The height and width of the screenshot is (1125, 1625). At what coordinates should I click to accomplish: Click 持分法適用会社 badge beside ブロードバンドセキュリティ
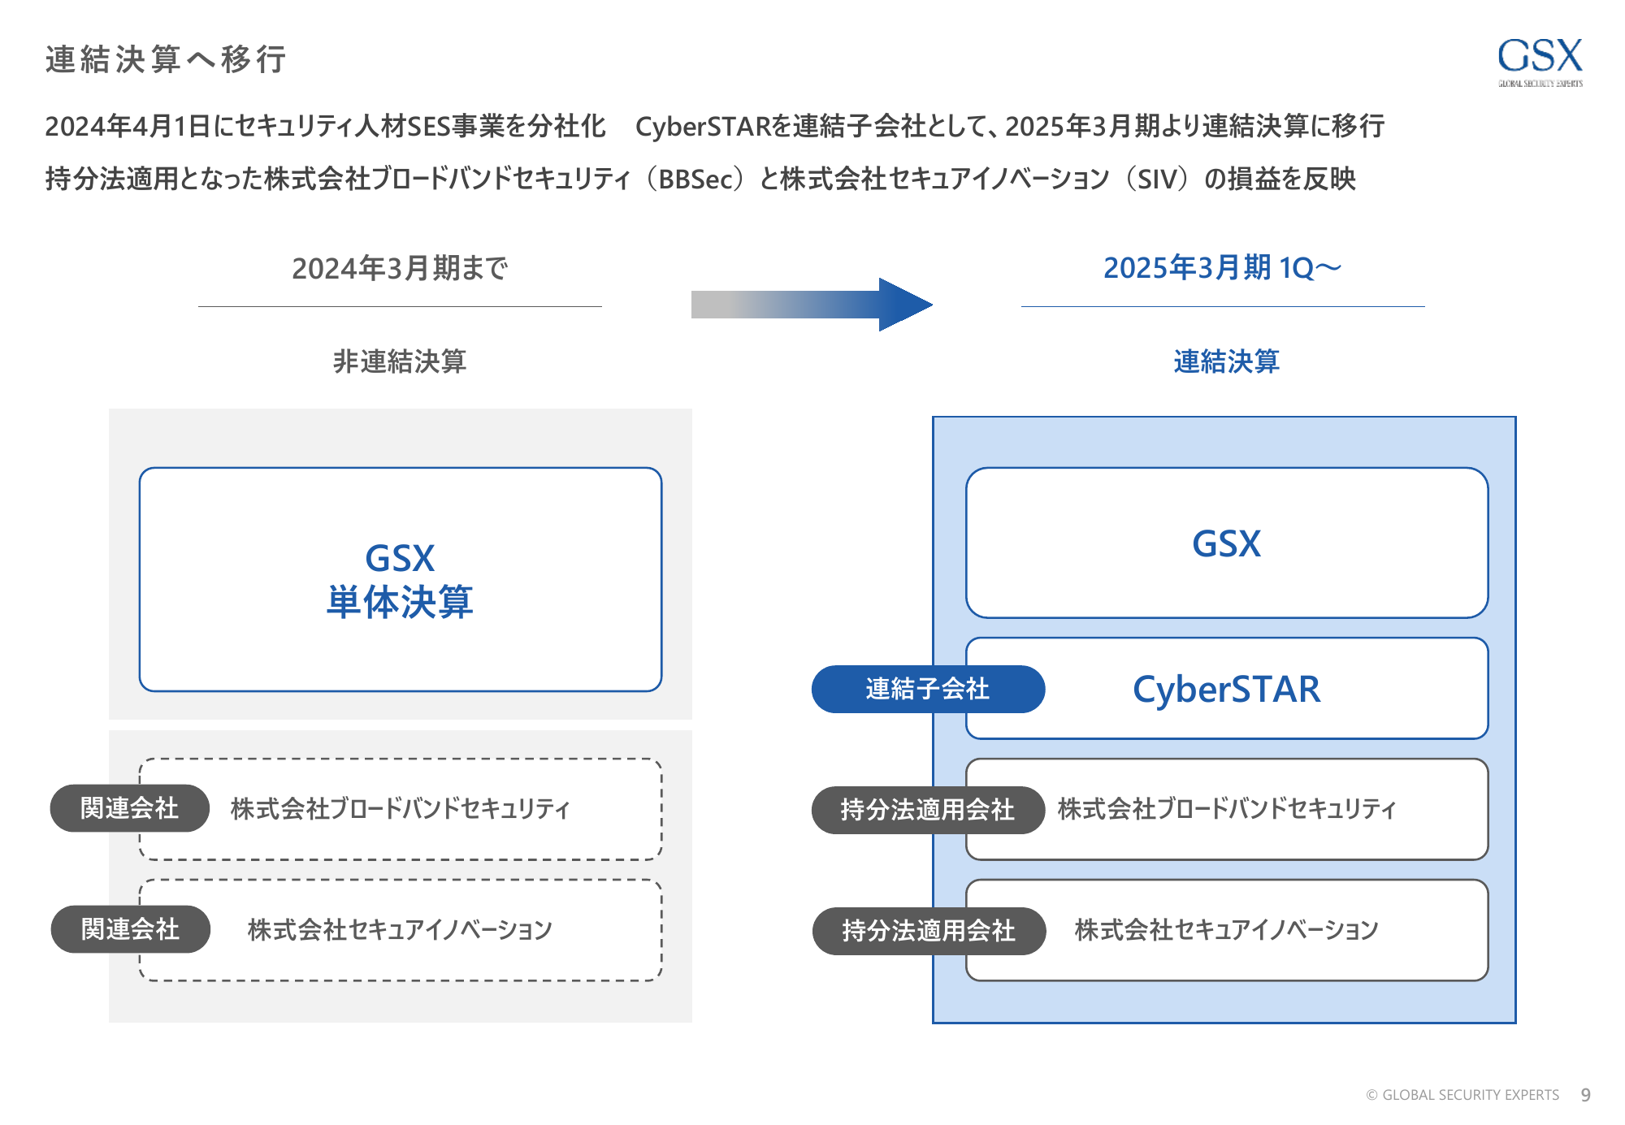pyautogui.click(x=928, y=810)
